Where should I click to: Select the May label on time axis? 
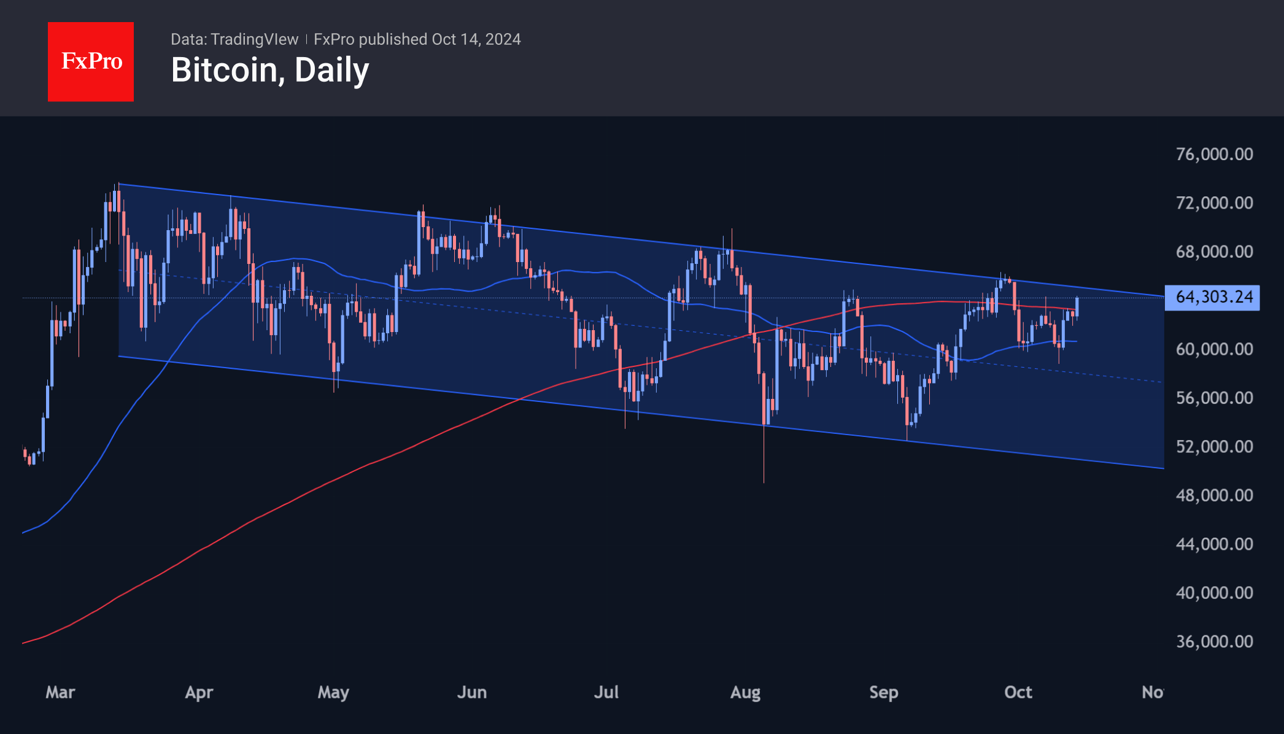[333, 692]
